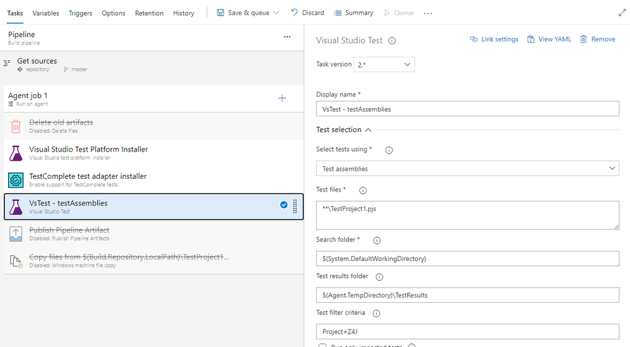
Task: Open Pipeline ellipsis options menu
Action: coord(287,37)
